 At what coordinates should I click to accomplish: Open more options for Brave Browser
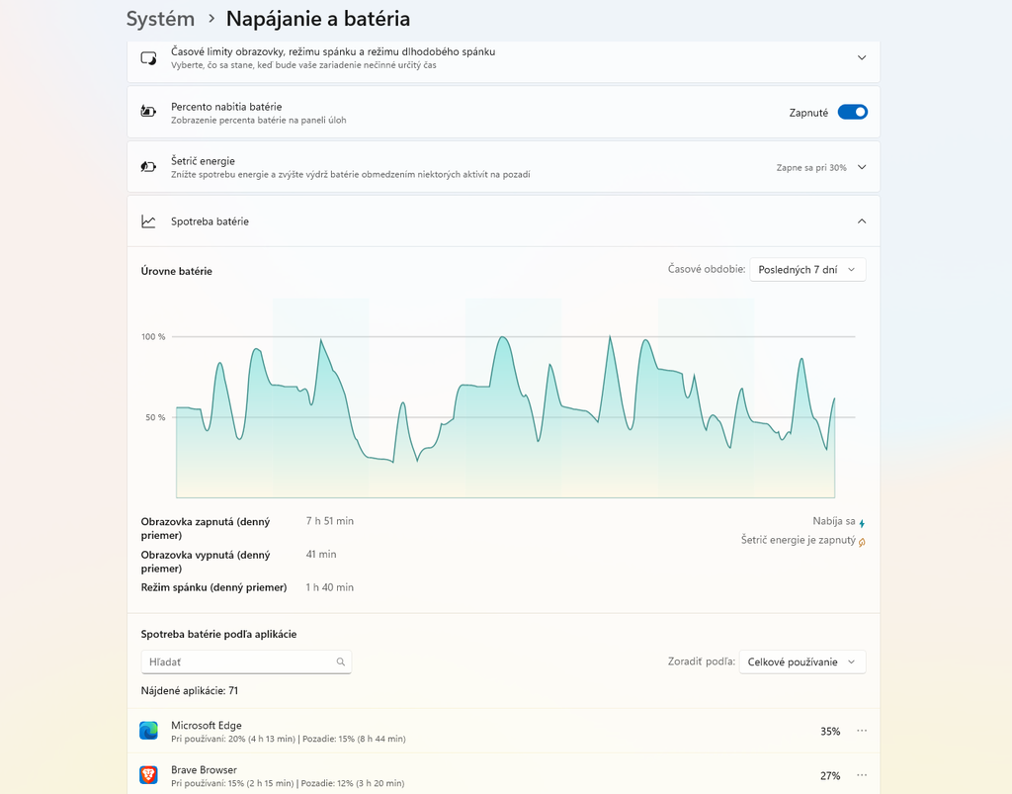(x=862, y=775)
